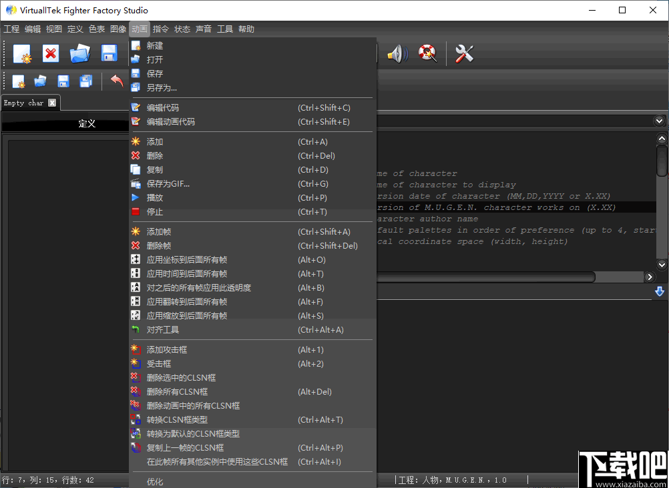The image size is (669, 488).
Task: Select 打开 in the animation menu
Action: tap(252, 60)
